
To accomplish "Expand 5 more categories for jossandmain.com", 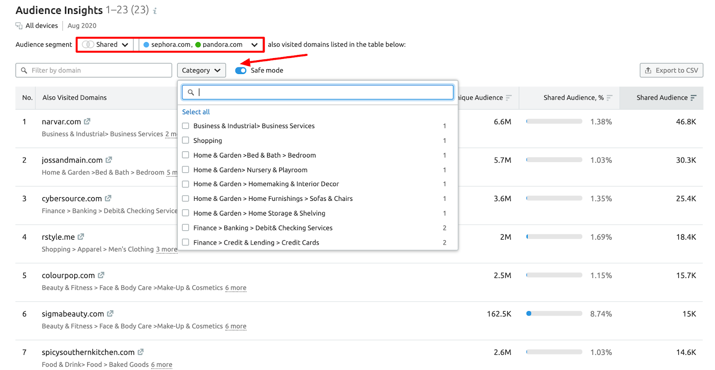I will [172, 173].
